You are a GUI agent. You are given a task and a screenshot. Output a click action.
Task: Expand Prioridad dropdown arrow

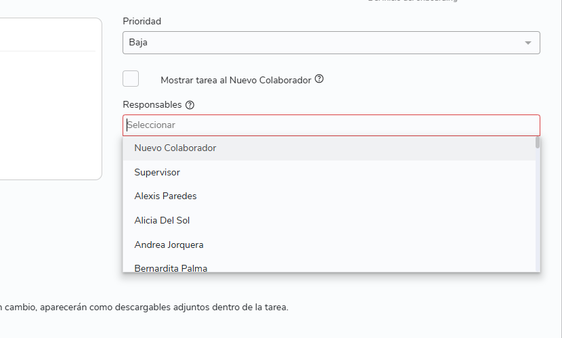pyautogui.click(x=528, y=43)
